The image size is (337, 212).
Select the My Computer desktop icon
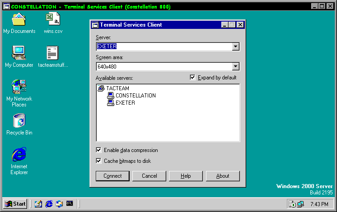coord(19,53)
